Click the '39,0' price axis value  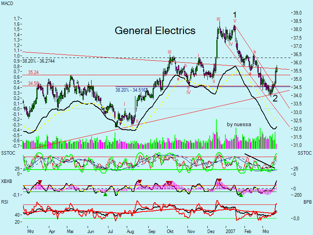(x=297, y=13)
